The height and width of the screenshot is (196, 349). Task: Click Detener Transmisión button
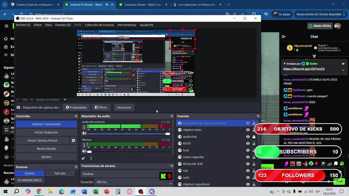(46, 124)
